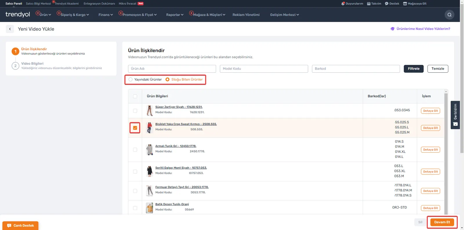
Task: Open Trendyol Akademi tab
Action: (x=67, y=4)
